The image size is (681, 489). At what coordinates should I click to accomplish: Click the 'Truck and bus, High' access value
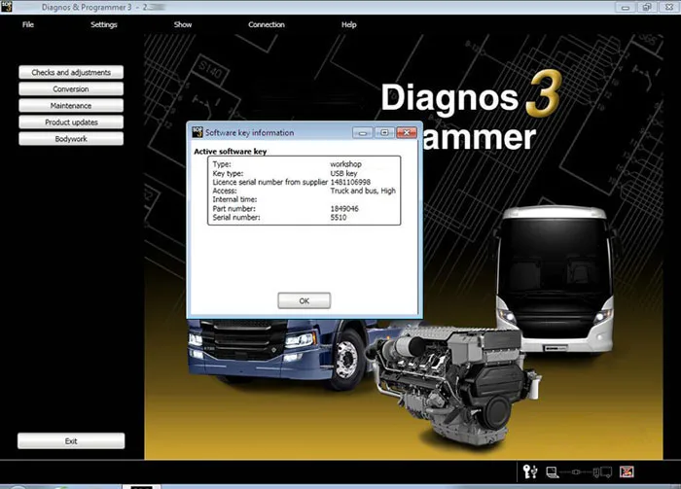[x=363, y=191]
